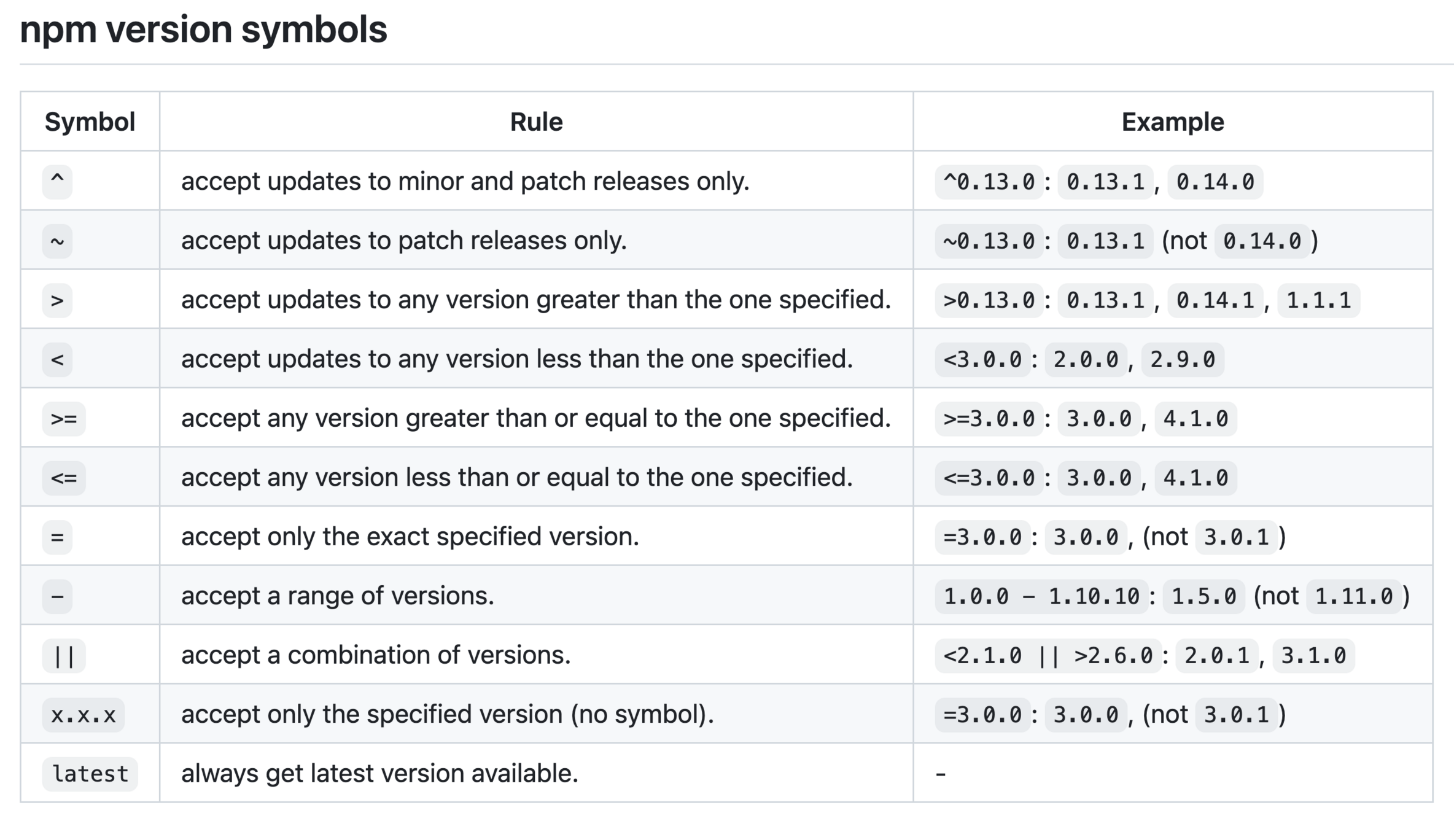1454x829 pixels.
Task: Select the >= symbol code badge
Action: [64, 418]
